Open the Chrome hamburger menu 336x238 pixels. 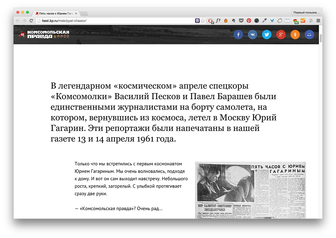[x=318, y=20]
